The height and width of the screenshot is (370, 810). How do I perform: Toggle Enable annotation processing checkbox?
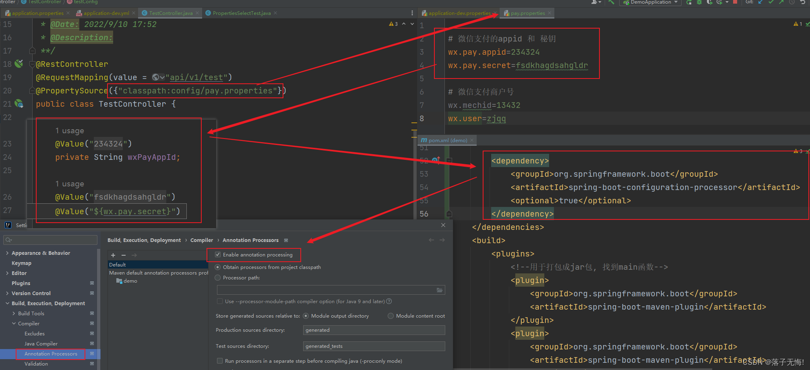pyautogui.click(x=218, y=254)
